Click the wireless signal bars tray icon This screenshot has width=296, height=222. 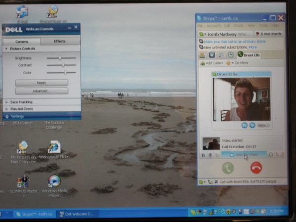pyautogui.click(x=211, y=212)
